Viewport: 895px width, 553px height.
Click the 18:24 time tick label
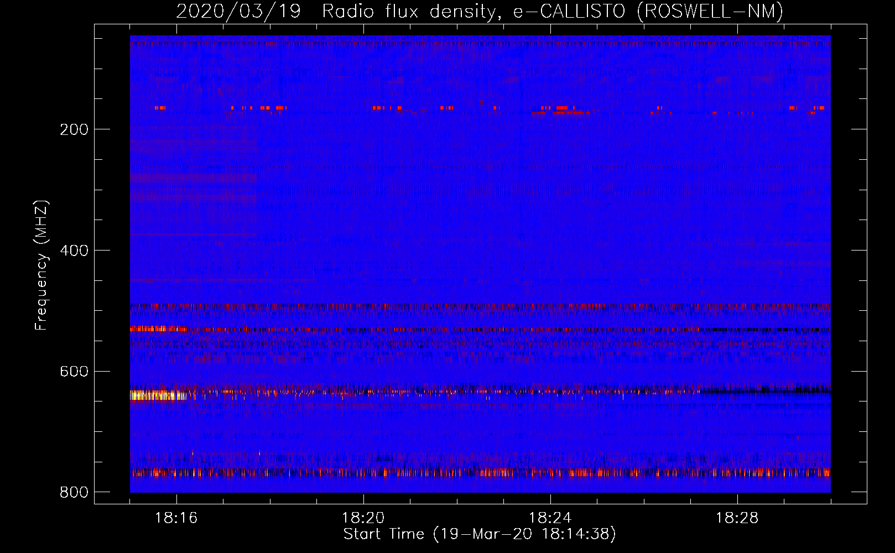pyautogui.click(x=550, y=518)
